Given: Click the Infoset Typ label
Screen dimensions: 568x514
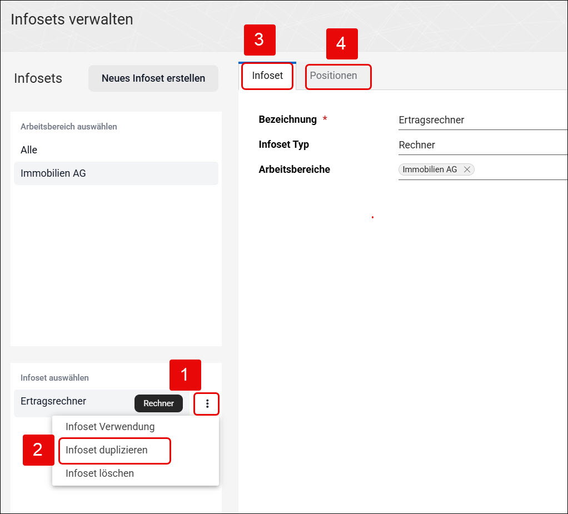Looking at the screenshot, I should pos(283,144).
